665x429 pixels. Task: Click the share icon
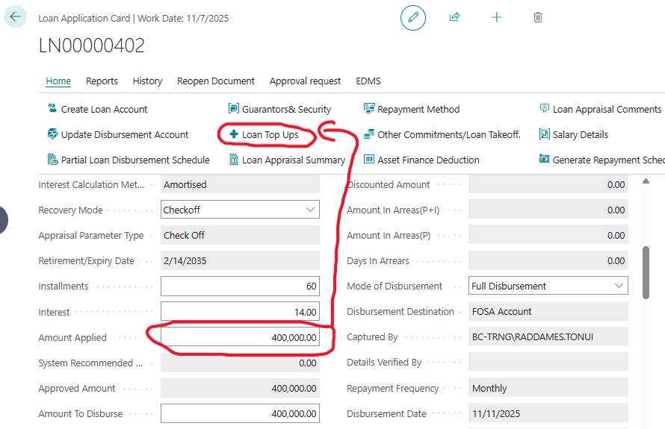tap(454, 17)
